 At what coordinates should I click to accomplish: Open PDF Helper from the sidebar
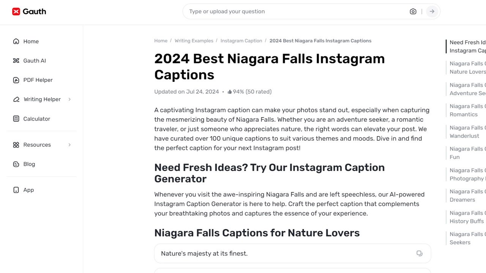click(15, 80)
